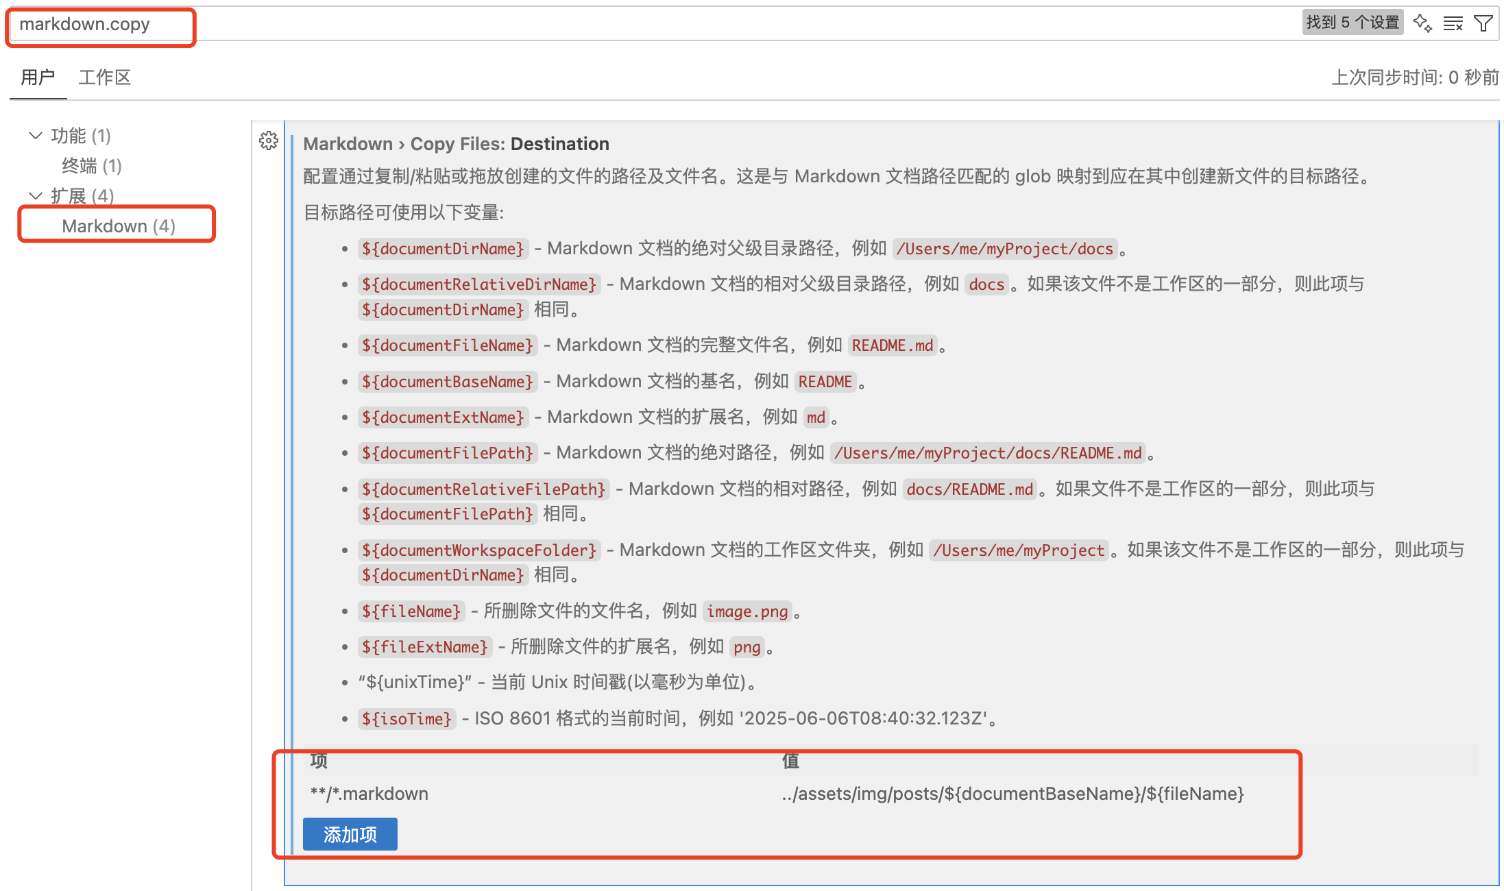Click the gear icon beside Copy Files Destination

(x=269, y=141)
